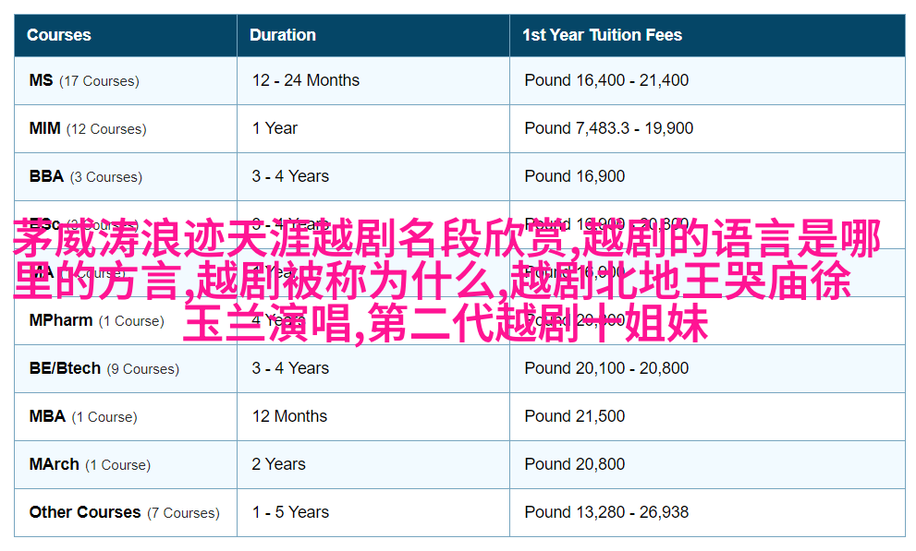Click the Pound 16,900 tuition cell
The image size is (916, 551).
[574, 176]
